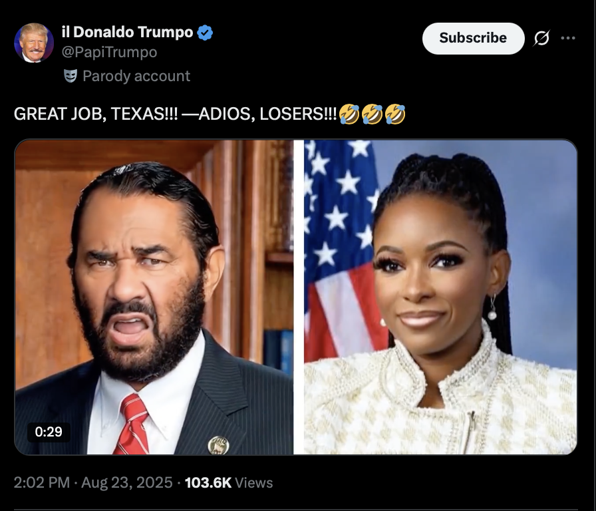Open the il Donaldo Trumpo profile avatar
This screenshot has height=511, width=596.
pyautogui.click(x=34, y=43)
